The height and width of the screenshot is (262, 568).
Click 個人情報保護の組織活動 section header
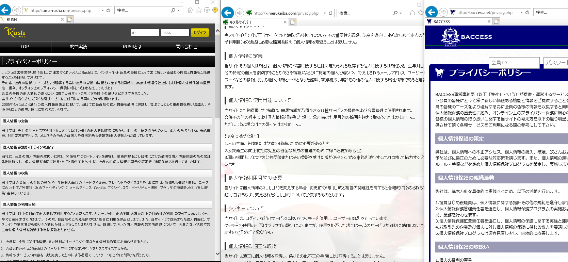tap(502, 178)
